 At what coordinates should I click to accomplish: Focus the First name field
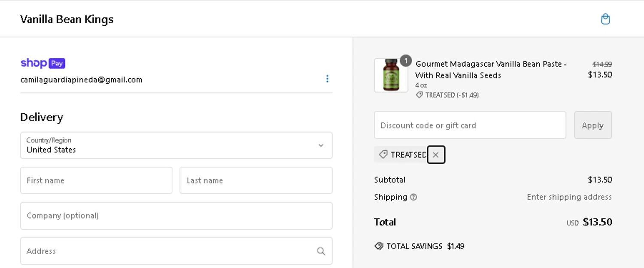[96, 180]
